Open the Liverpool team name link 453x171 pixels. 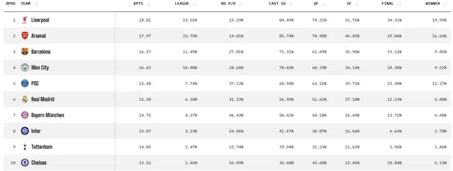click(40, 20)
